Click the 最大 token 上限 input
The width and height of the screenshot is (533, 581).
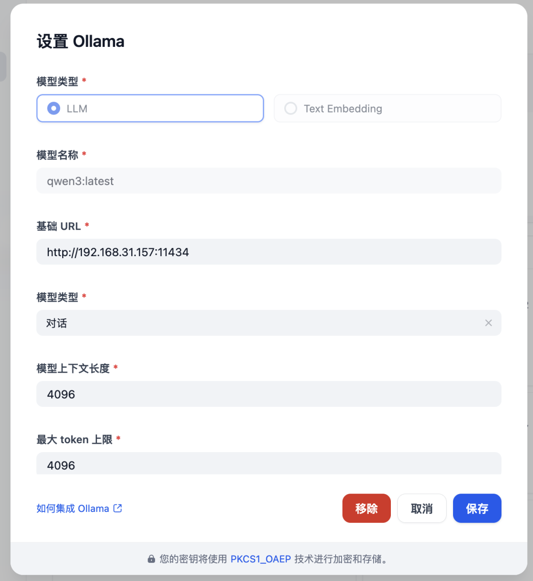268,464
